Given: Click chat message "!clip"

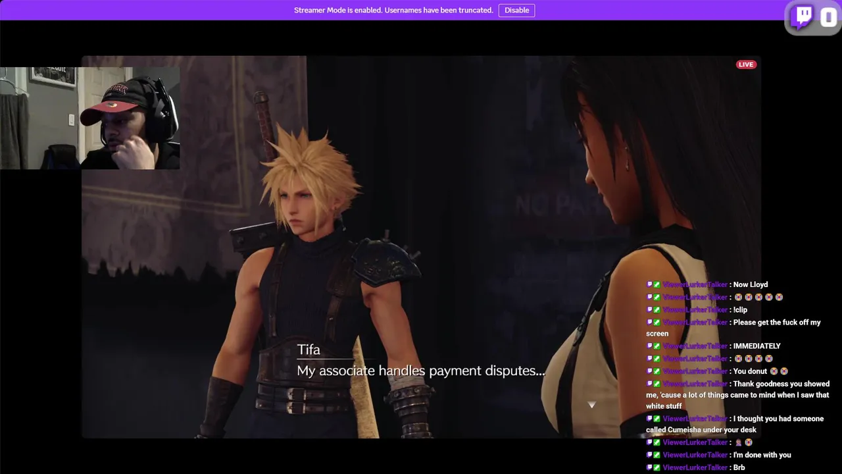Looking at the screenshot, I should point(740,309).
